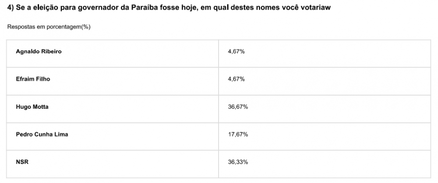This screenshot has height=183, width=438.
Task: Select the 'Respostas em porcentagem(%)' subtitle
Action: point(49,27)
